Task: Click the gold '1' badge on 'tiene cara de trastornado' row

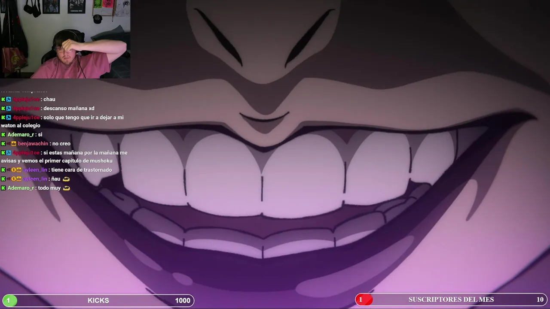Action: [x=14, y=170]
